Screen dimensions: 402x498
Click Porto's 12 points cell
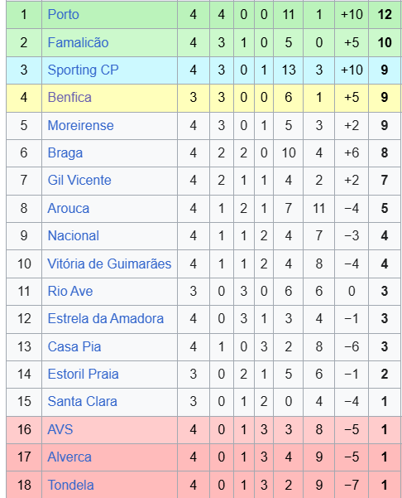385,15
